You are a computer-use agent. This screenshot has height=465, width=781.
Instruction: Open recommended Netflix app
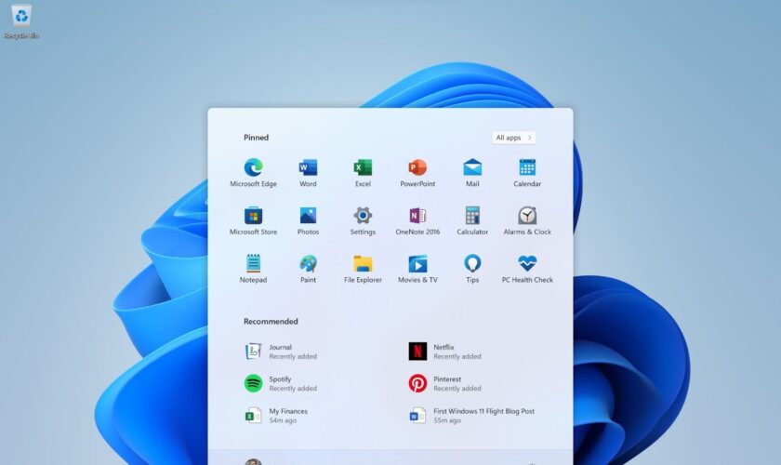click(444, 352)
